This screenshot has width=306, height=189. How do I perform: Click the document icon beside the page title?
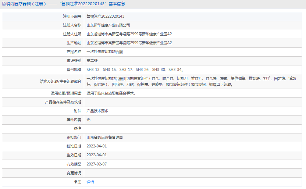click(4, 4)
